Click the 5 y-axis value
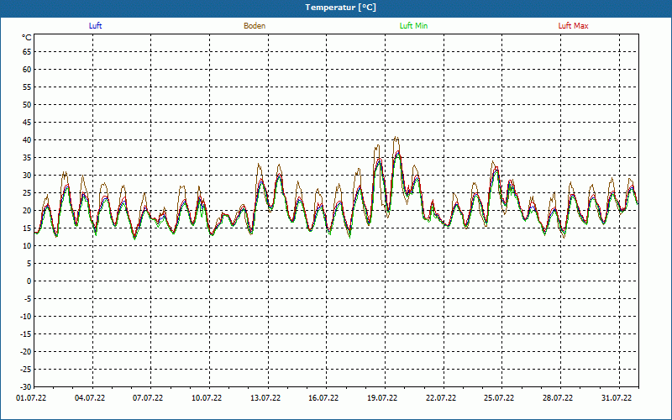Screen dimensions: 672x420 (29, 264)
